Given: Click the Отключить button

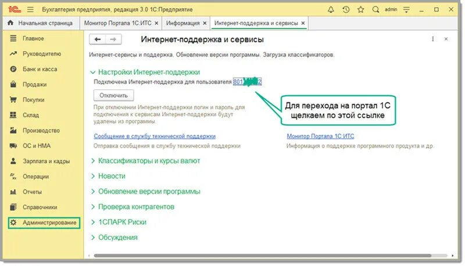Looking at the screenshot, I should [x=113, y=95].
